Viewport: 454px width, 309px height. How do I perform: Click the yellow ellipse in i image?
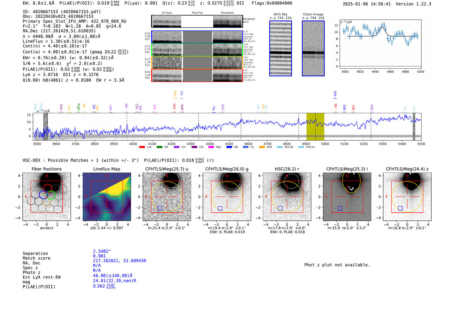352,183
